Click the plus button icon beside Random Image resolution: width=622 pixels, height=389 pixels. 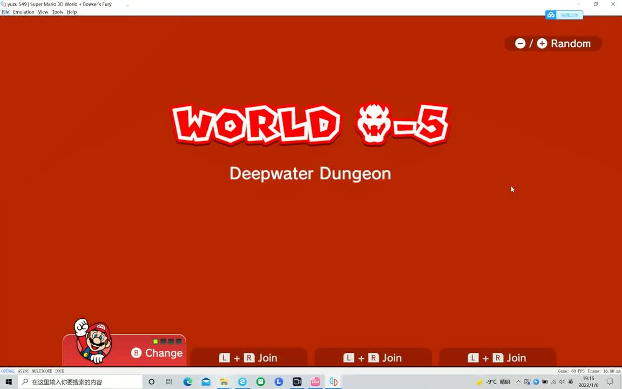click(542, 43)
